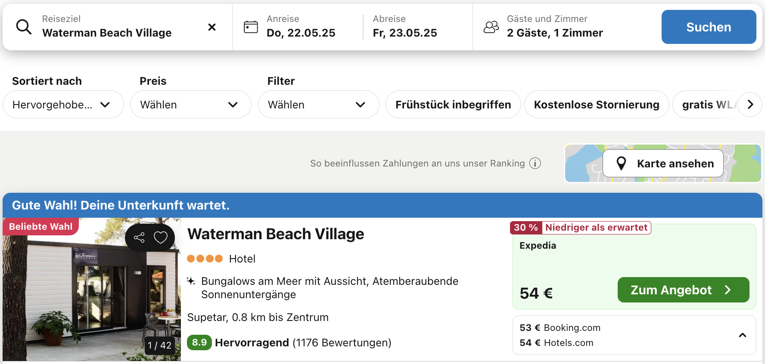
Task: Open Hervorragend (1176 Bewertungen) reviews
Action: pos(303,342)
